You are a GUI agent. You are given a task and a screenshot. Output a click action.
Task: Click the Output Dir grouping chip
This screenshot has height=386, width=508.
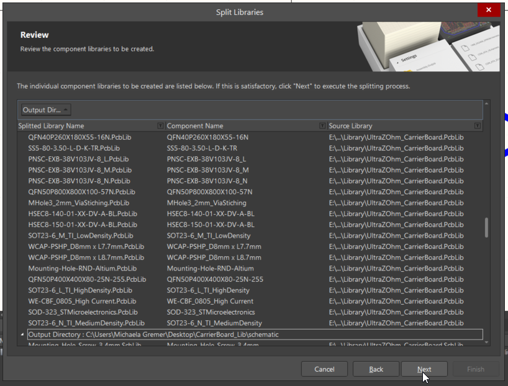(x=45, y=110)
